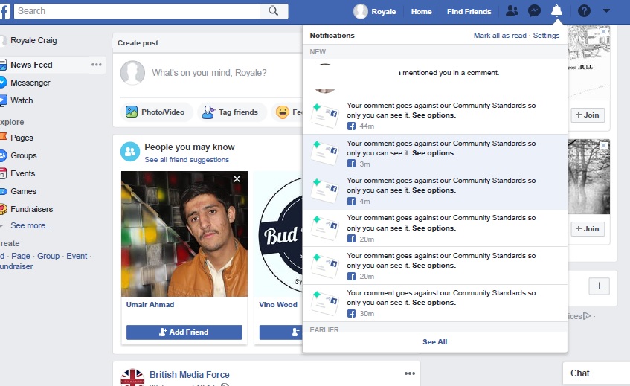Open Umair Ahmad profile name link

click(x=150, y=304)
